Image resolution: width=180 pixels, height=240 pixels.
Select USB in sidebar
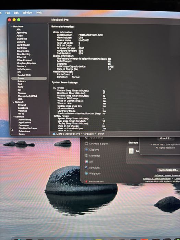pos(20,99)
